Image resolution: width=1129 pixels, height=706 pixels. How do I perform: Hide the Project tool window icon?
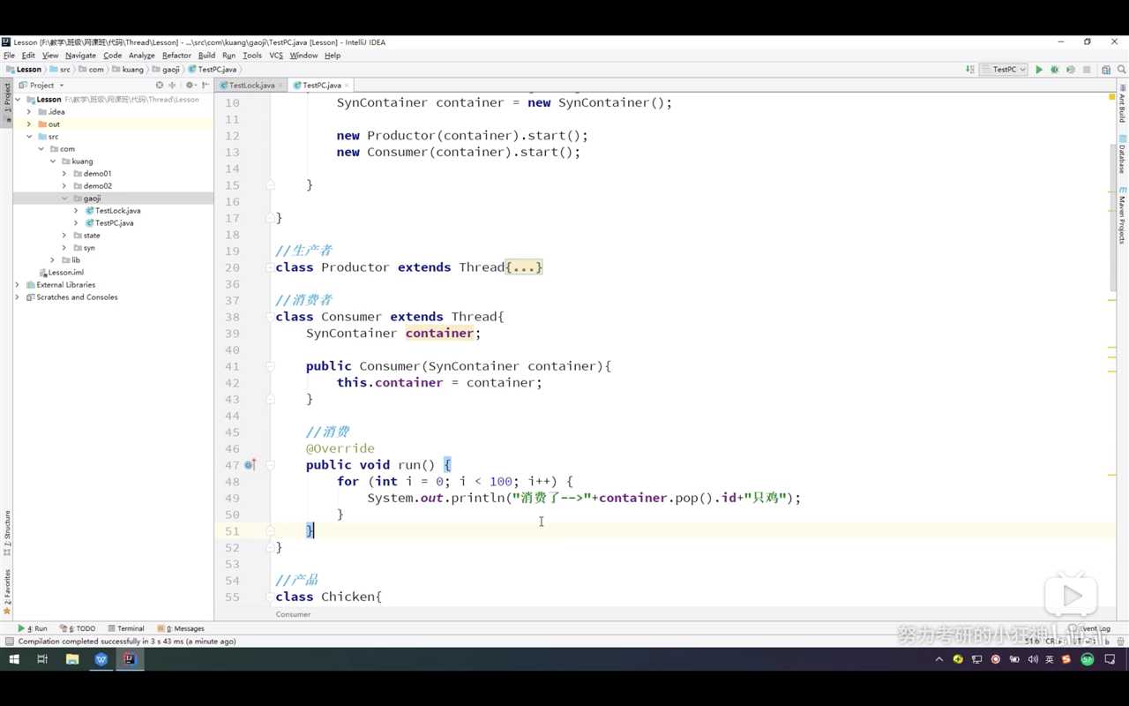[x=205, y=86]
